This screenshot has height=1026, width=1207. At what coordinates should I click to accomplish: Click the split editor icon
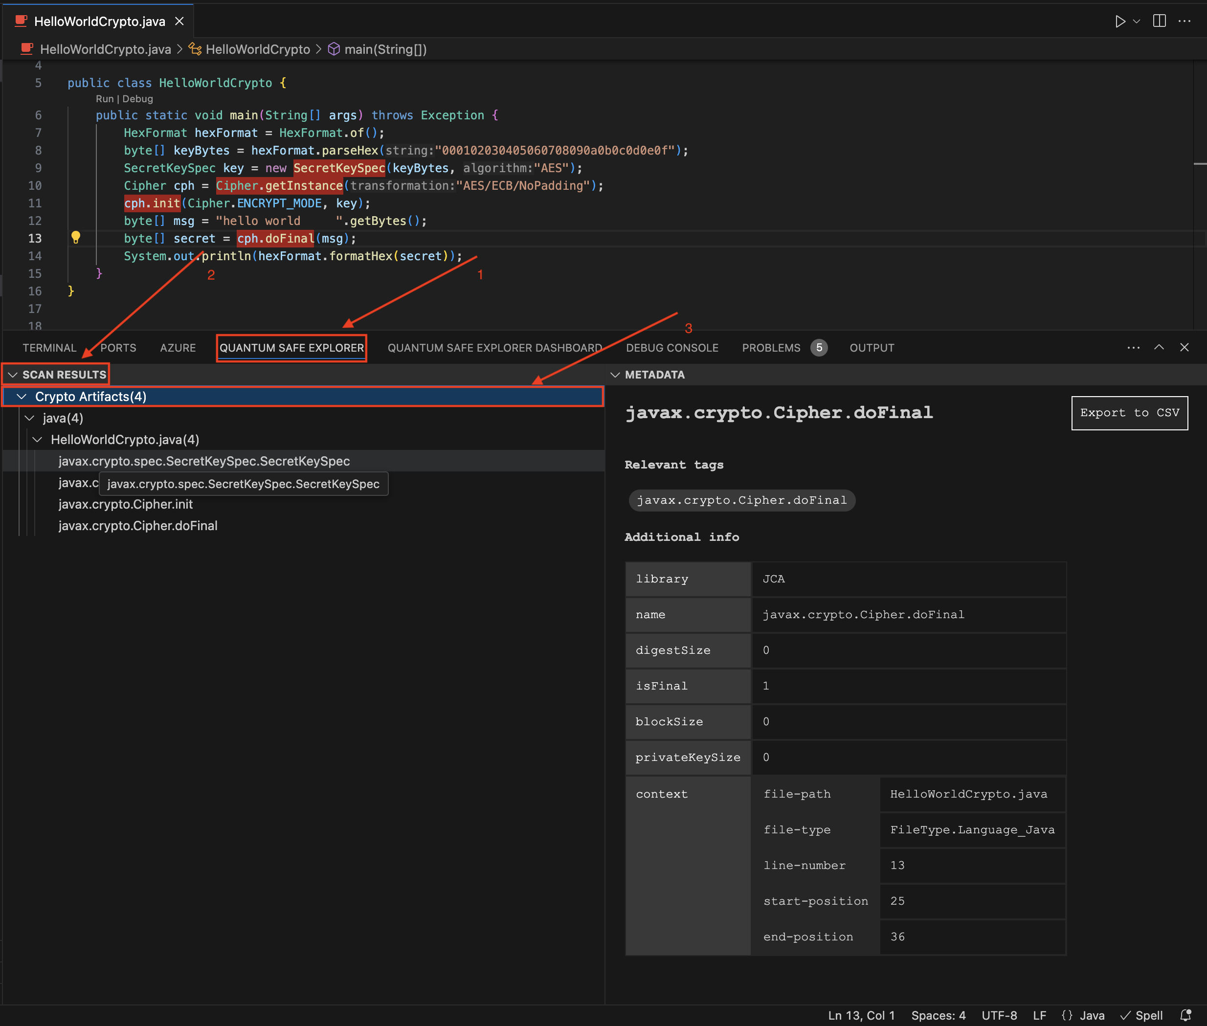tap(1159, 22)
